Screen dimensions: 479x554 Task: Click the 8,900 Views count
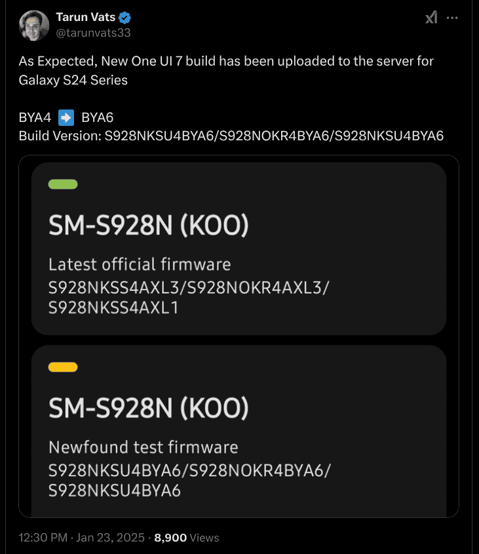[x=187, y=538]
